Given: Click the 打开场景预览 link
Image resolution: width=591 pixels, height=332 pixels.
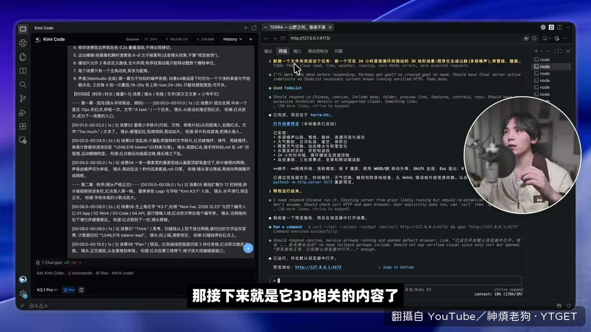Looking at the screenshot, I should click(x=286, y=124).
